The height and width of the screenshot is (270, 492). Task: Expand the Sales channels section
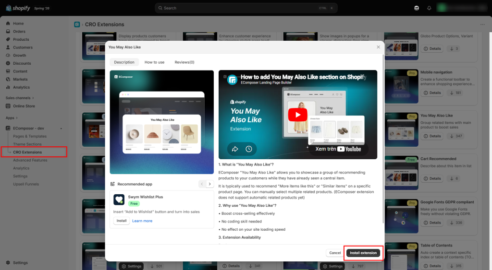[19, 98]
